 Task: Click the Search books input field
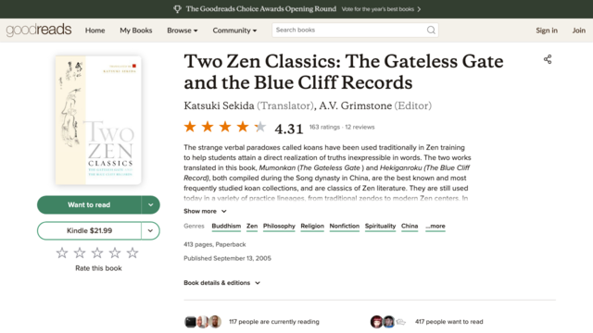348,31
